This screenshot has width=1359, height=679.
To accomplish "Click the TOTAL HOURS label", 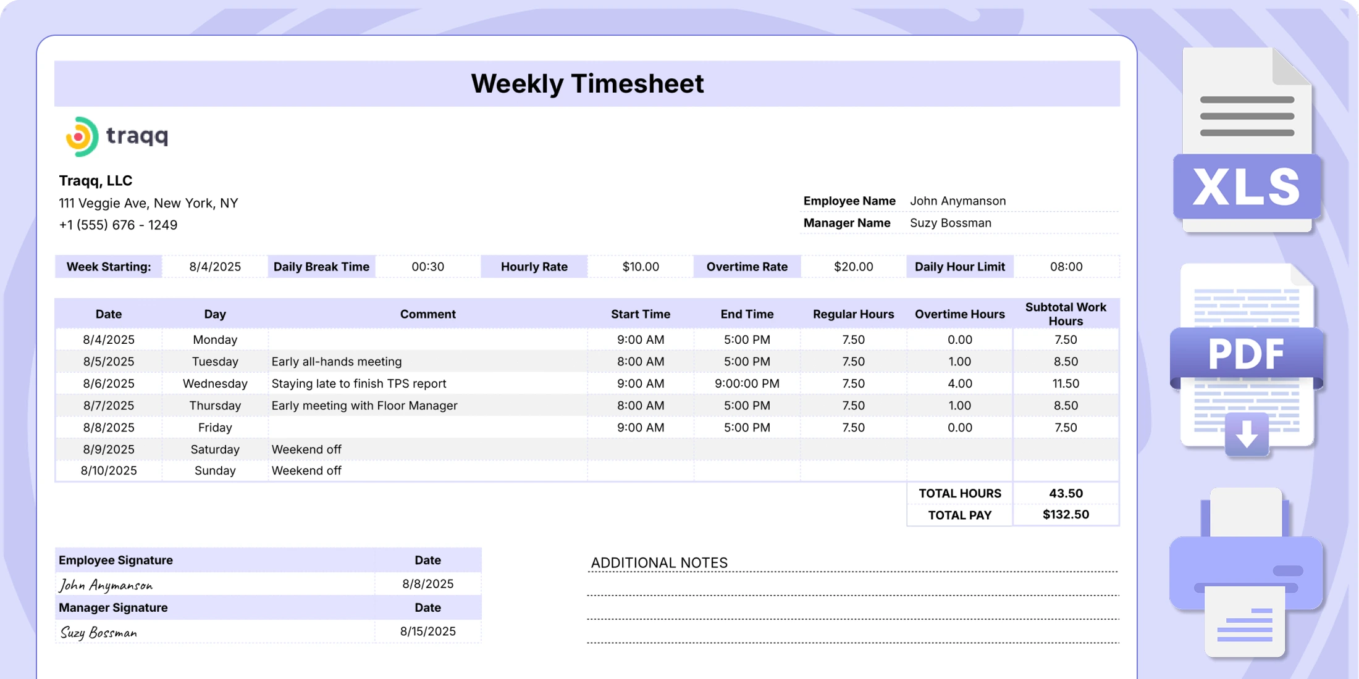I will tap(960, 493).
